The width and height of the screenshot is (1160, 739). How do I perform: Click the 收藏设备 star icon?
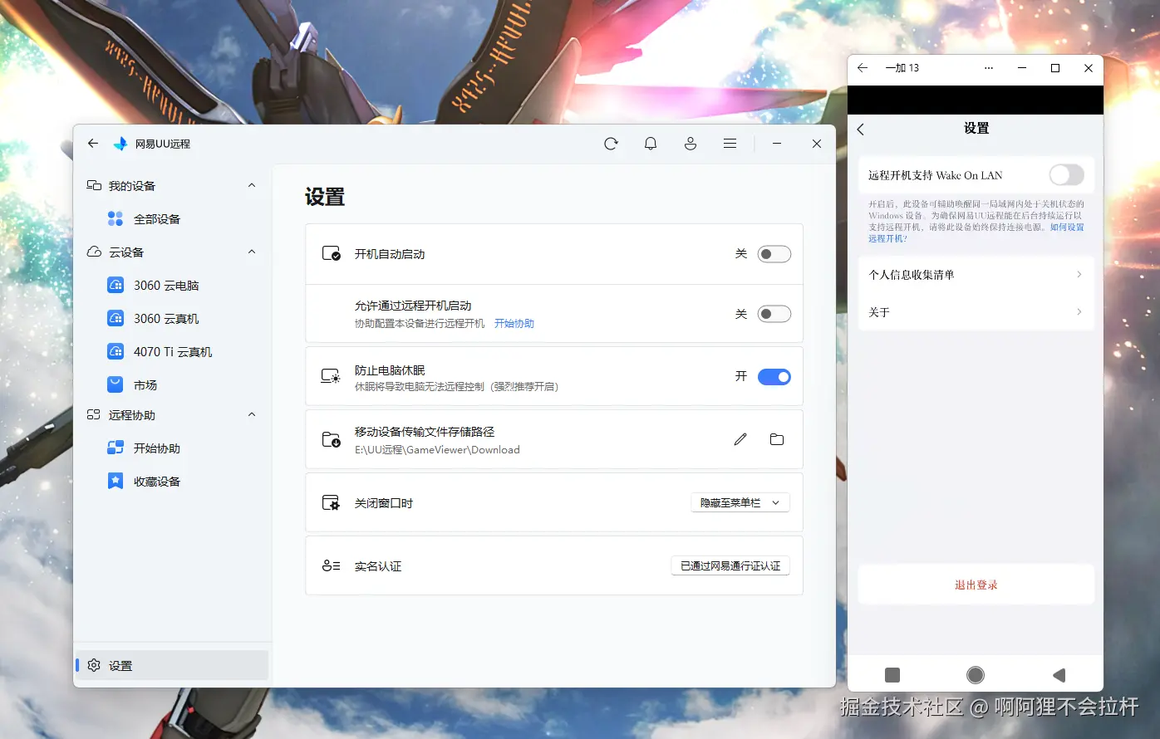tap(116, 482)
